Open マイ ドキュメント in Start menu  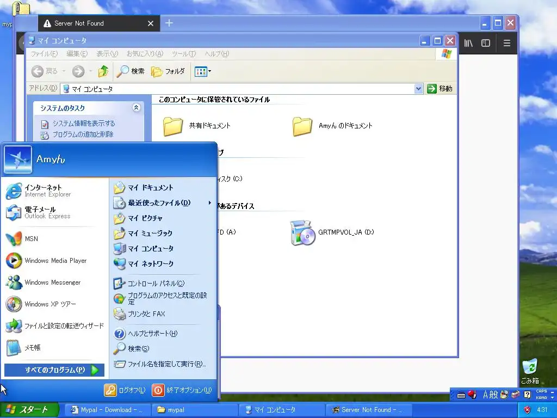click(x=162, y=187)
